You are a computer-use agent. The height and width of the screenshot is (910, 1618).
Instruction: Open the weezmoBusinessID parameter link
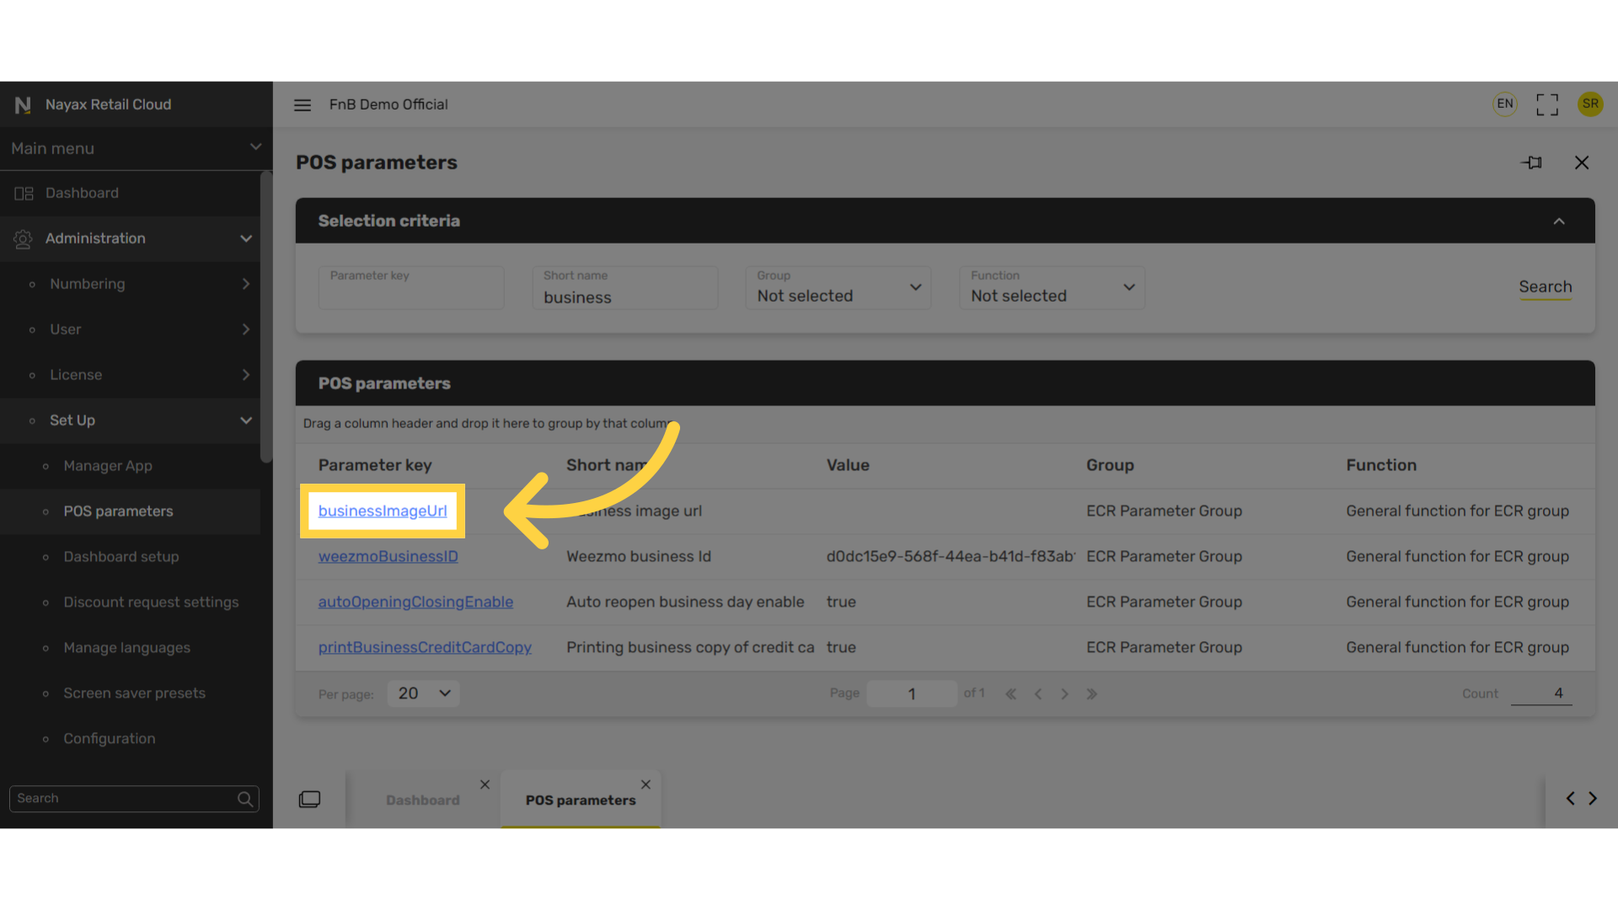tap(388, 557)
